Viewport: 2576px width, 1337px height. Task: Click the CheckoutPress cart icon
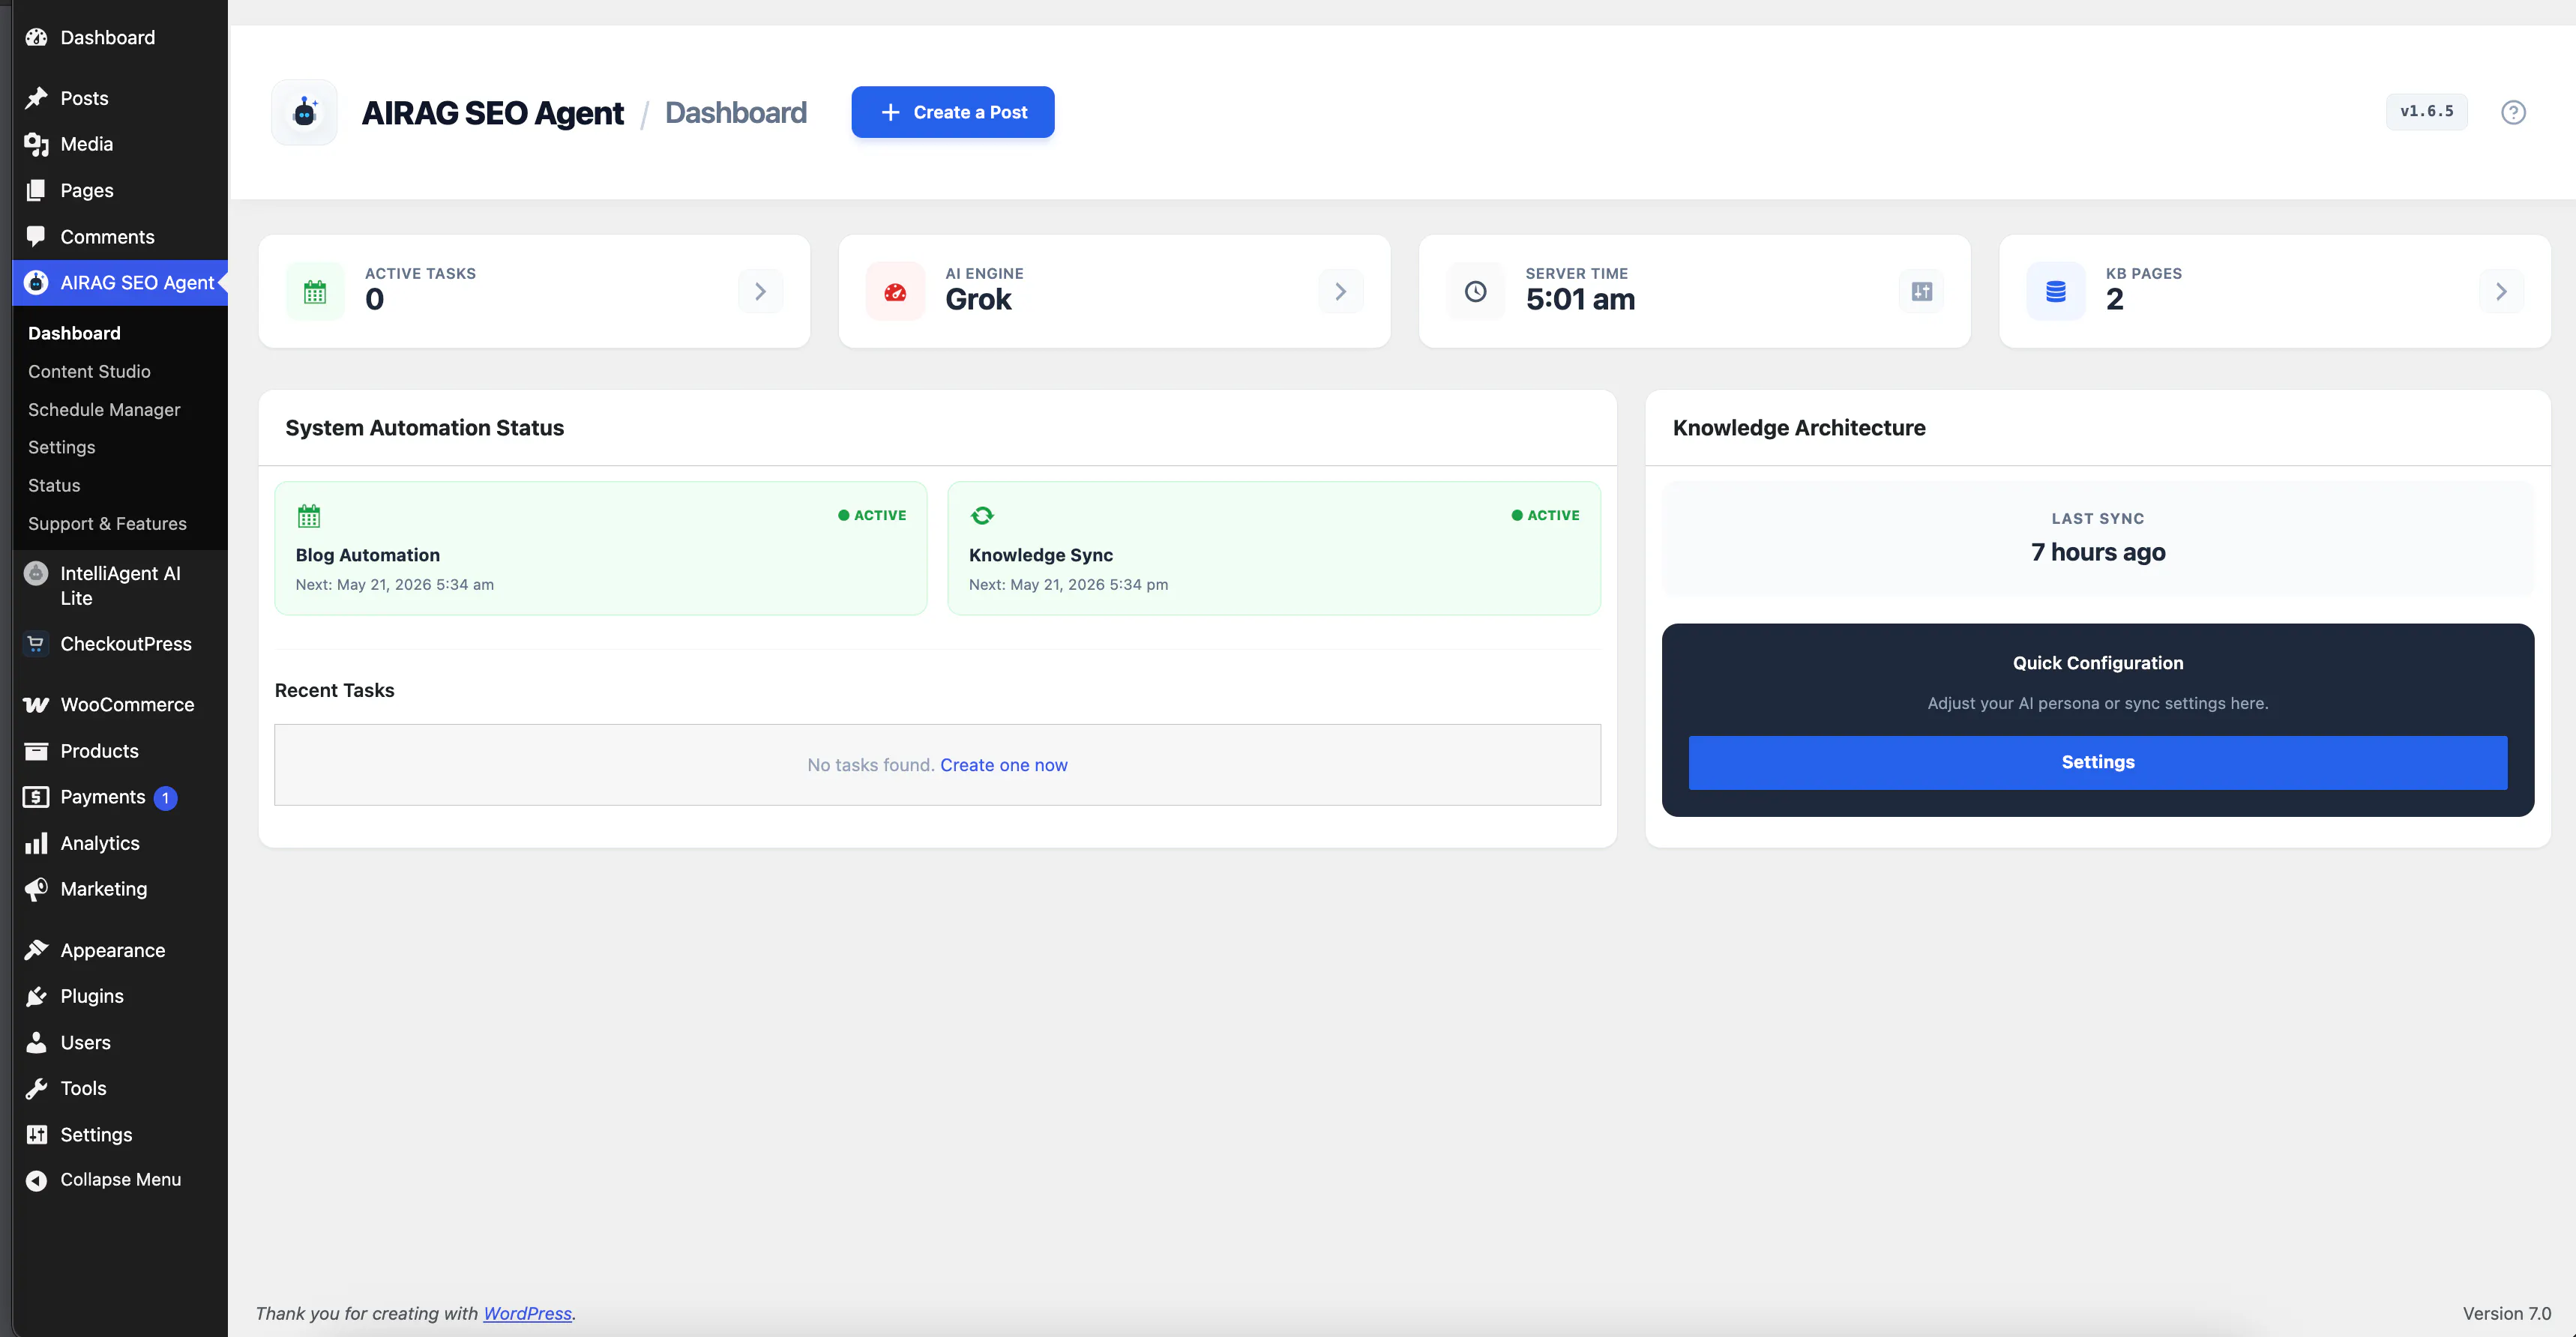(36, 643)
